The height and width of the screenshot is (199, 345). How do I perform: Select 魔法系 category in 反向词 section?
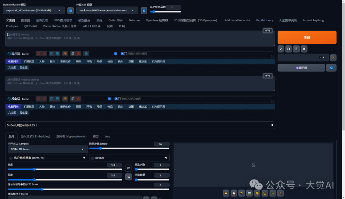point(143,107)
